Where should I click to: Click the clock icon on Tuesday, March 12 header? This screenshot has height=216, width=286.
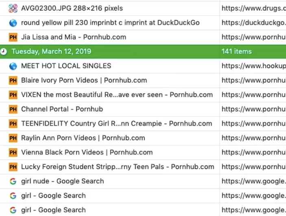pos(4,51)
